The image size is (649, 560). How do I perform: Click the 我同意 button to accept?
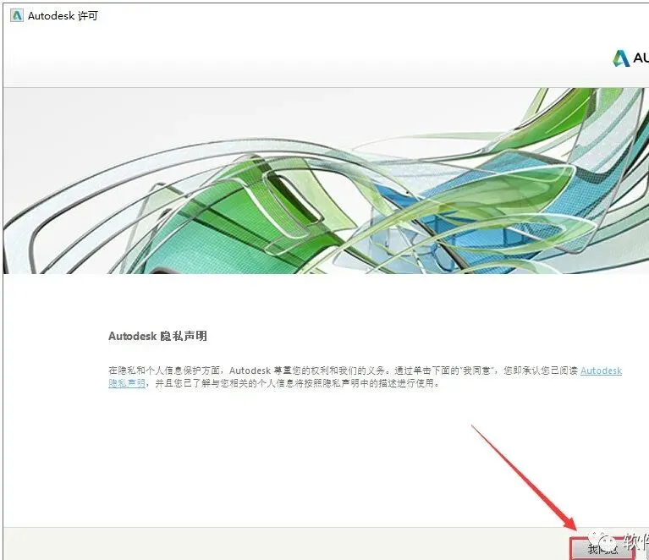(x=602, y=548)
